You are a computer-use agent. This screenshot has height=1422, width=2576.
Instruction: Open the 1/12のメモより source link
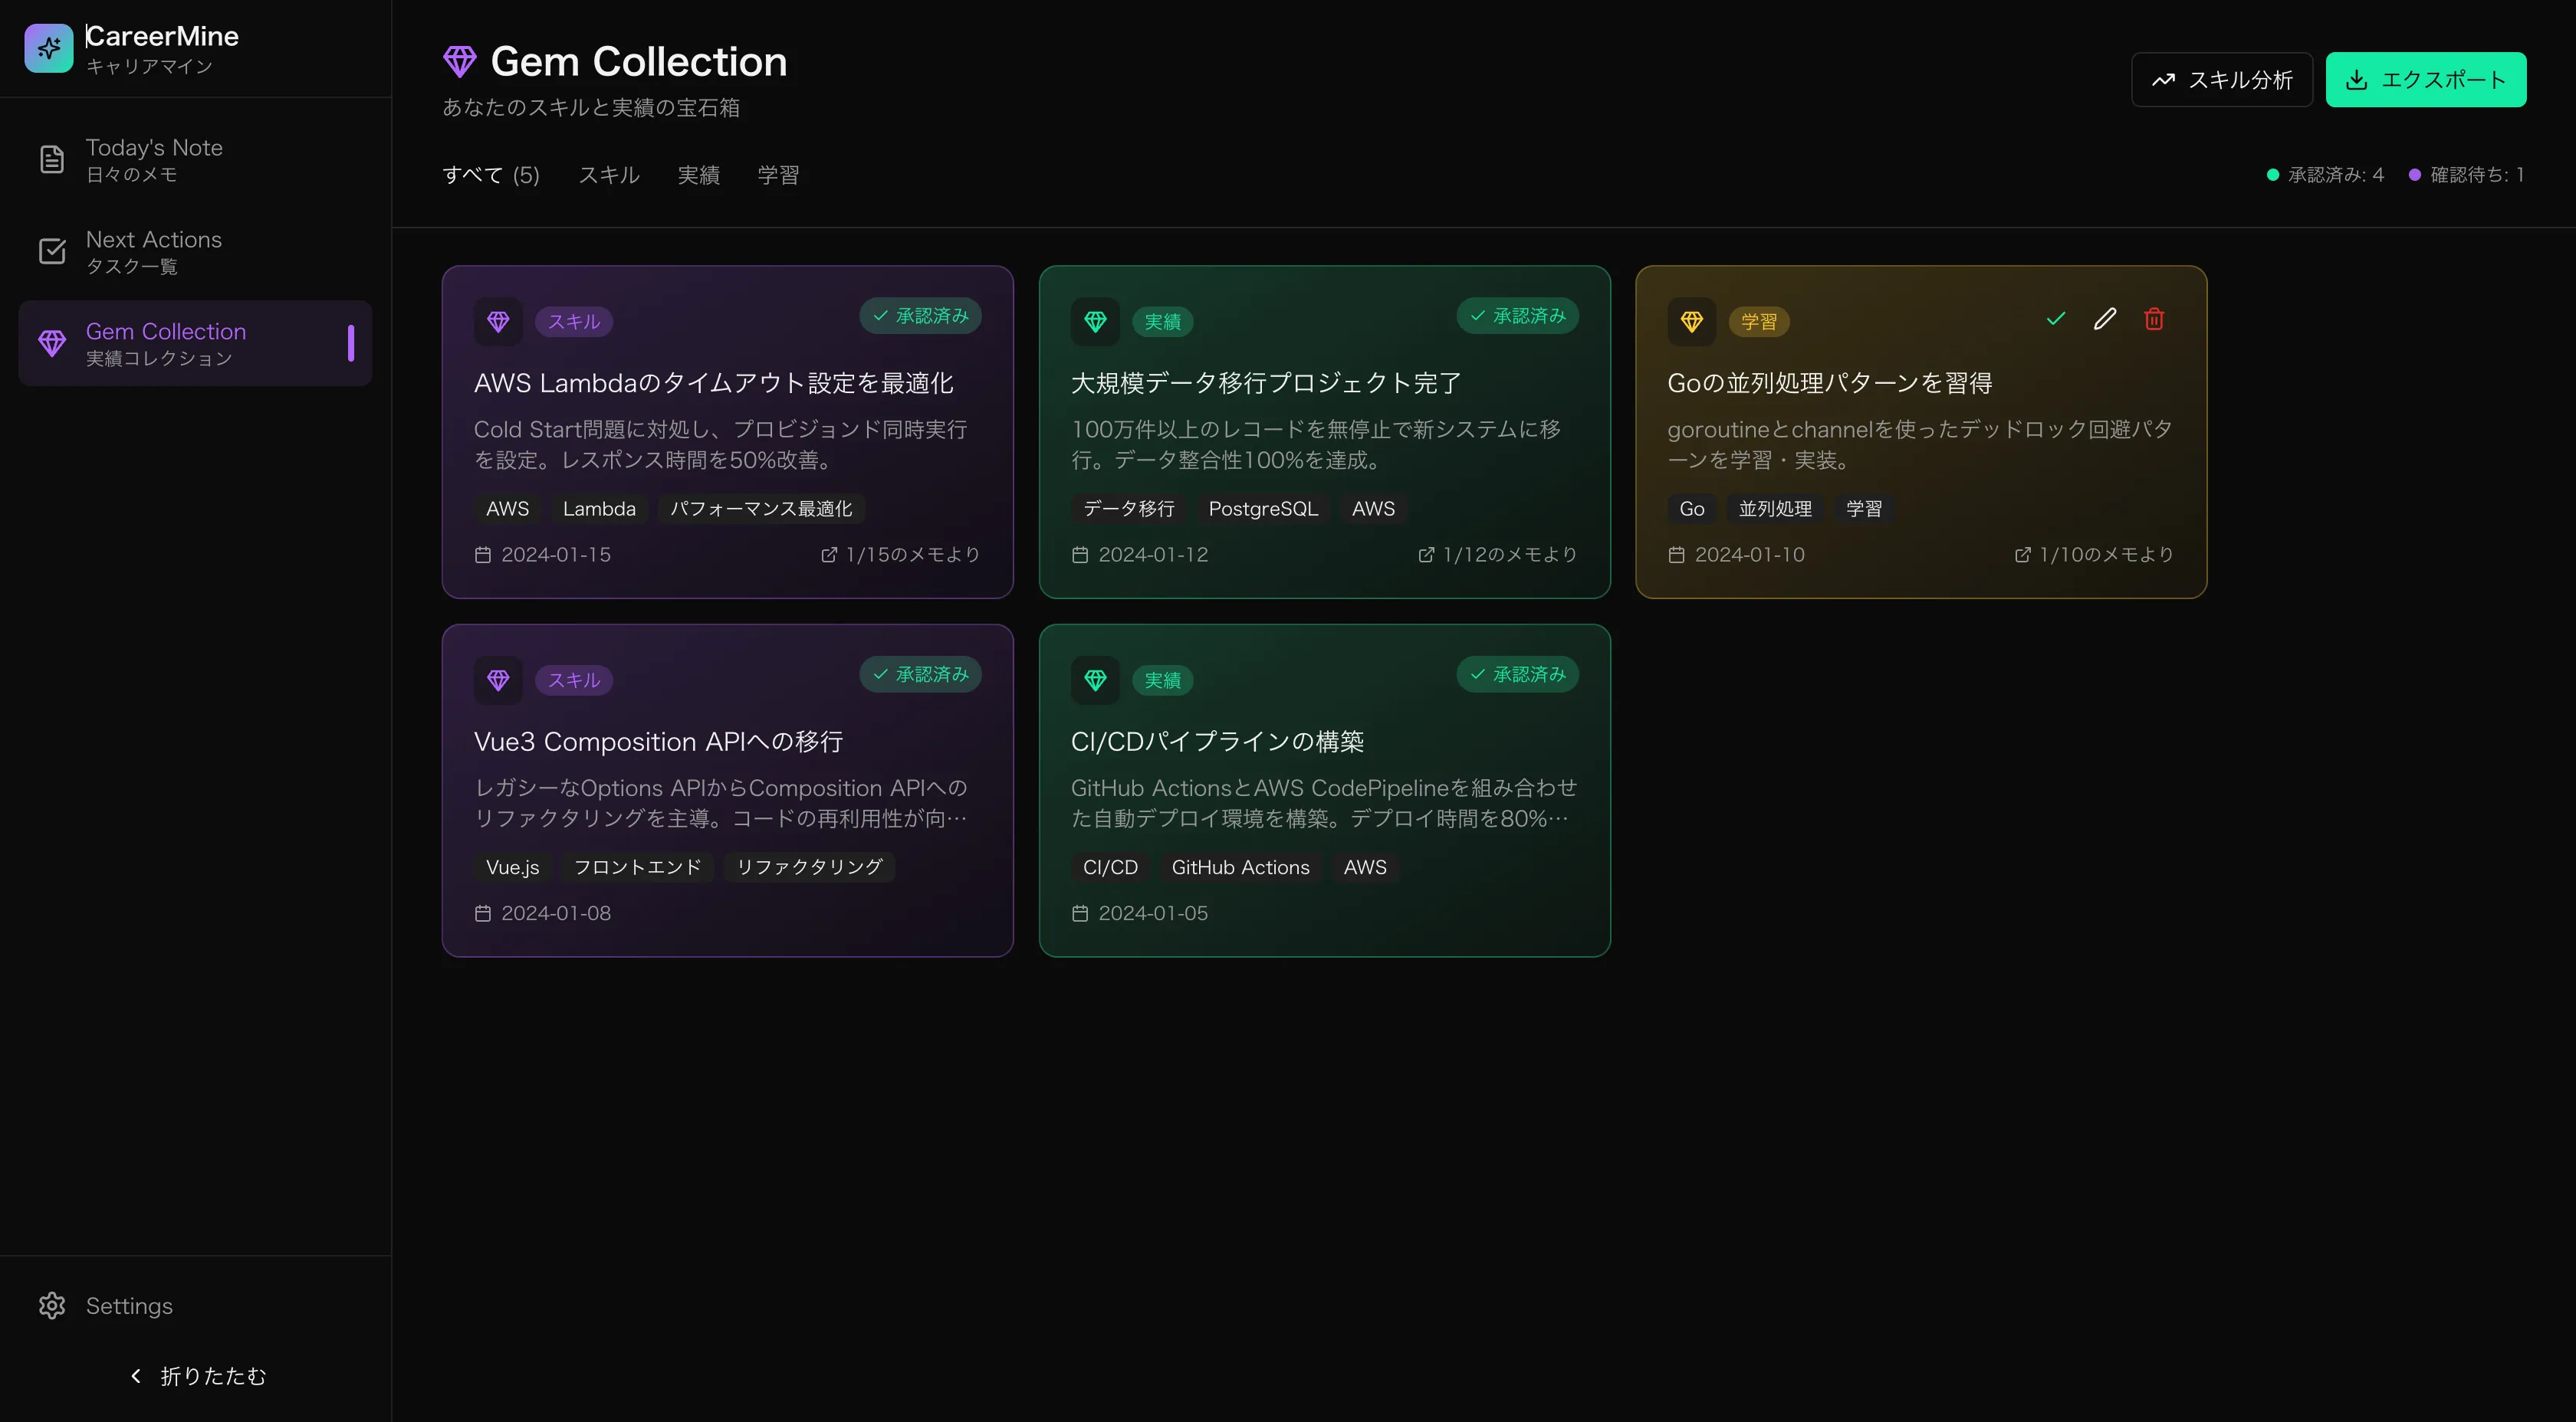pos(1497,555)
